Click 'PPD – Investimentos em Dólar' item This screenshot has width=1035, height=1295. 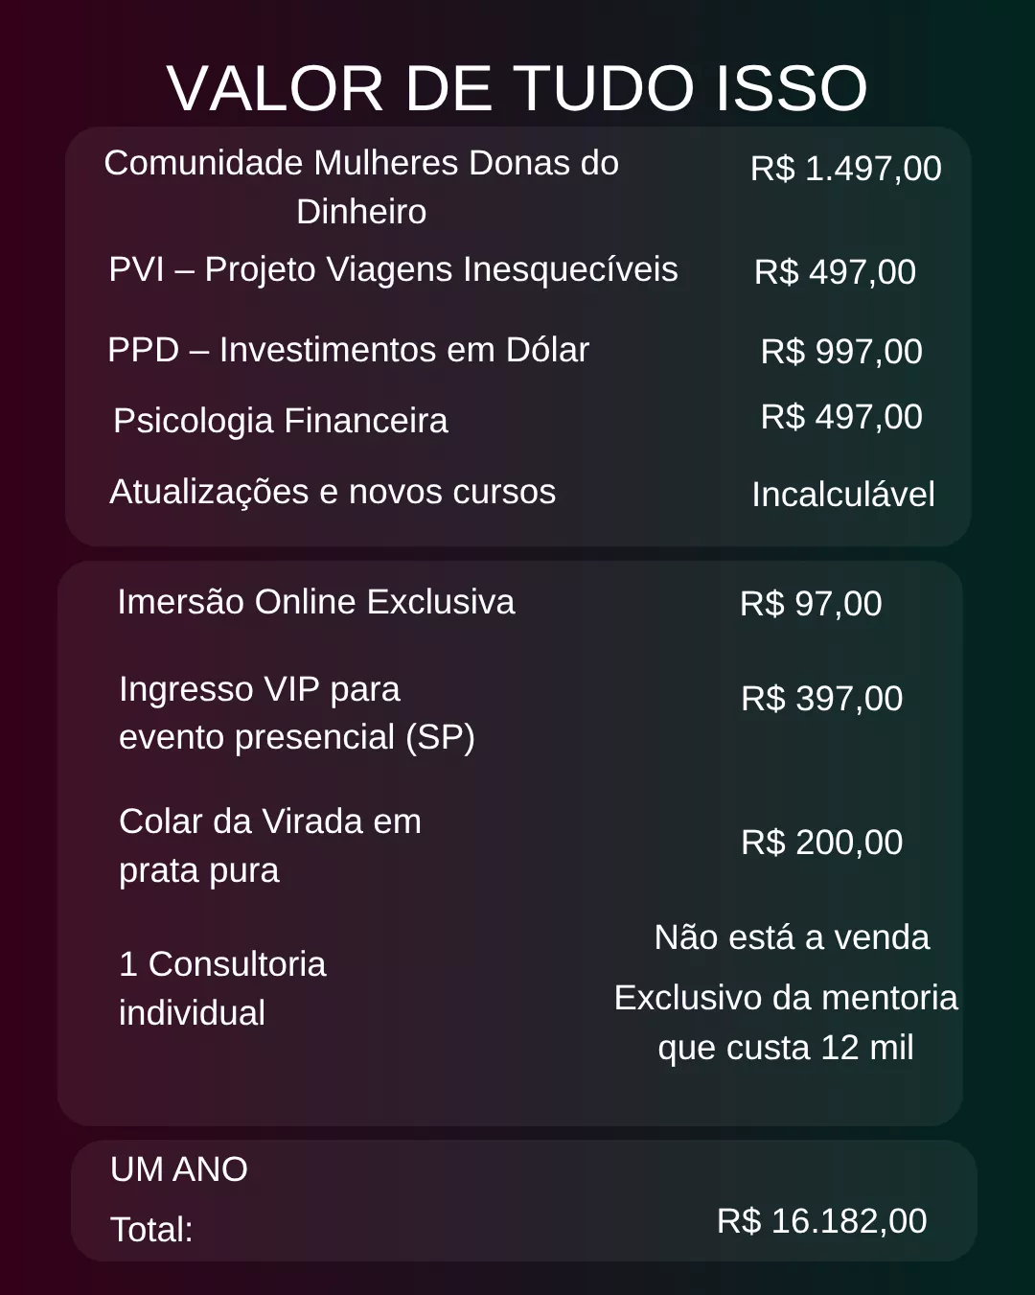348,350
